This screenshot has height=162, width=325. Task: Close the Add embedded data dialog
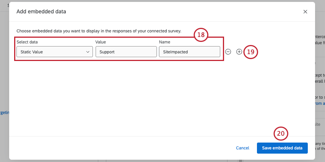click(x=305, y=11)
